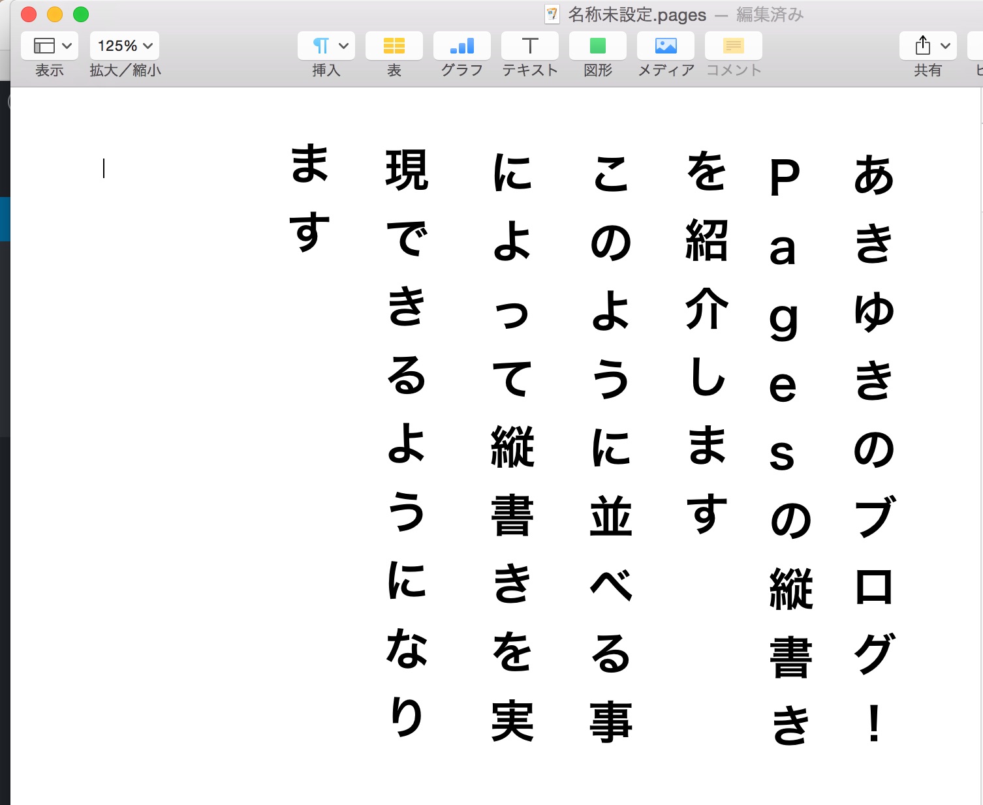
Task: Expand the Insert (挿入) dropdown chevron
Action: tap(343, 46)
